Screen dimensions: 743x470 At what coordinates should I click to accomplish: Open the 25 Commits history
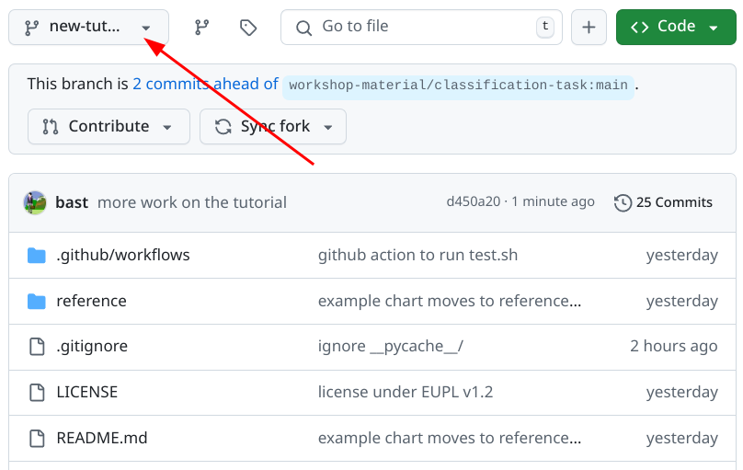[x=663, y=202]
